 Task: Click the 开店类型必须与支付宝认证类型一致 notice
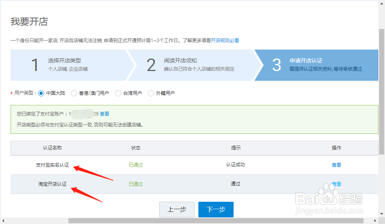[x=80, y=125]
